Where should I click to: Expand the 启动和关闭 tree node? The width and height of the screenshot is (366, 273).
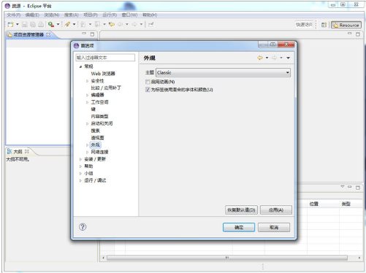tap(87, 123)
